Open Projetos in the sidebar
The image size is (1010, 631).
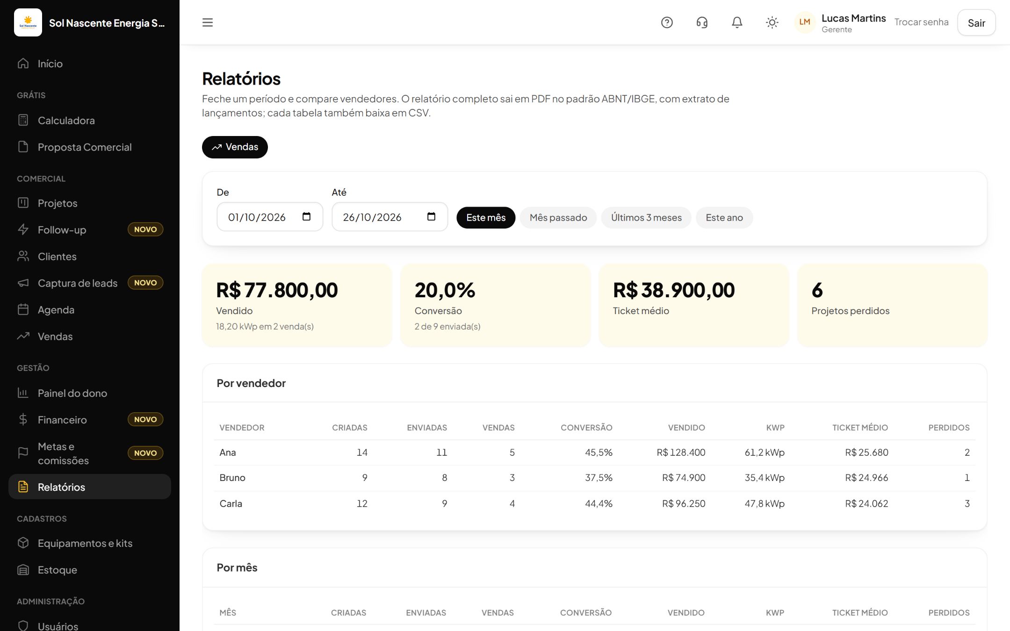[x=90, y=203]
